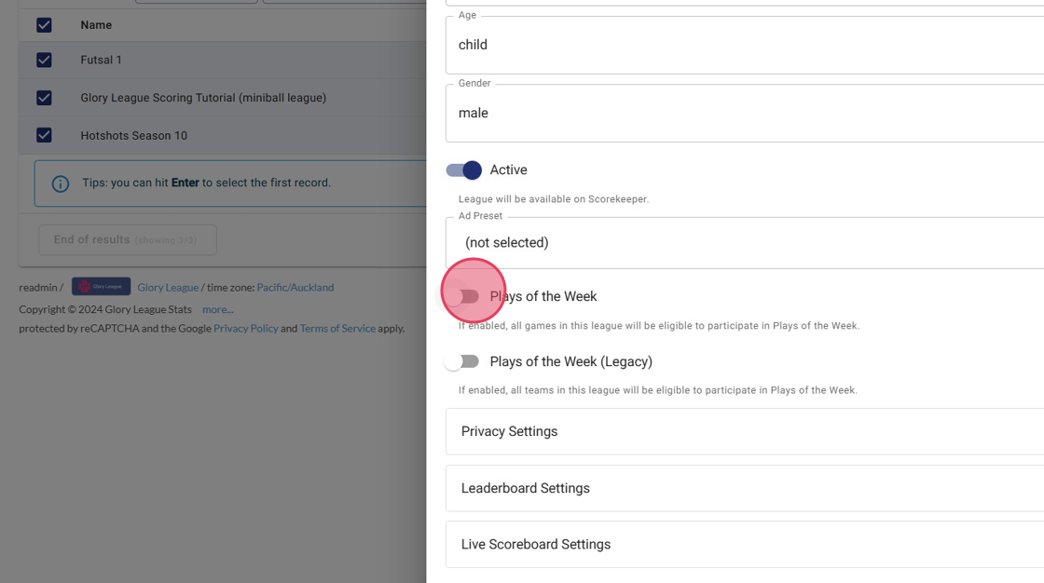Open the Glory League footer link
The width and height of the screenshot is (1044, 583).
click(x=168, y=288)
